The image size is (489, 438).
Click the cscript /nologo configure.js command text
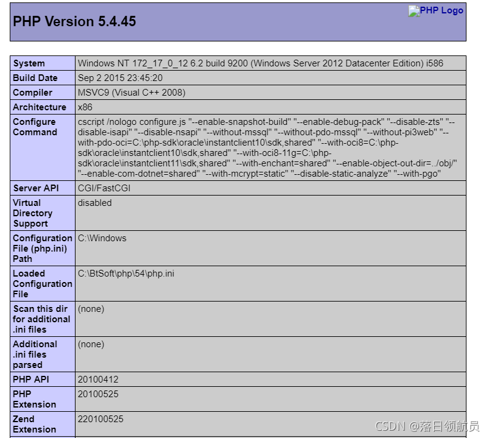267,147
